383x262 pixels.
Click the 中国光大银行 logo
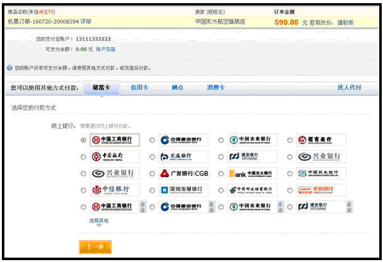point(252,173)
